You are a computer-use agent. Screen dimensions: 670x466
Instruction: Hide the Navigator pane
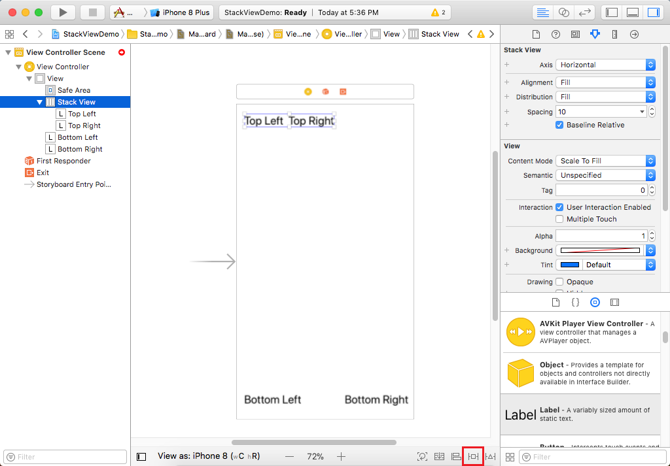612,12
